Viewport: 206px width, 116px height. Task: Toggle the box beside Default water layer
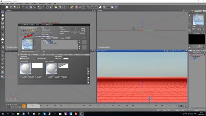pyautogui.click(x=49, y=43)
